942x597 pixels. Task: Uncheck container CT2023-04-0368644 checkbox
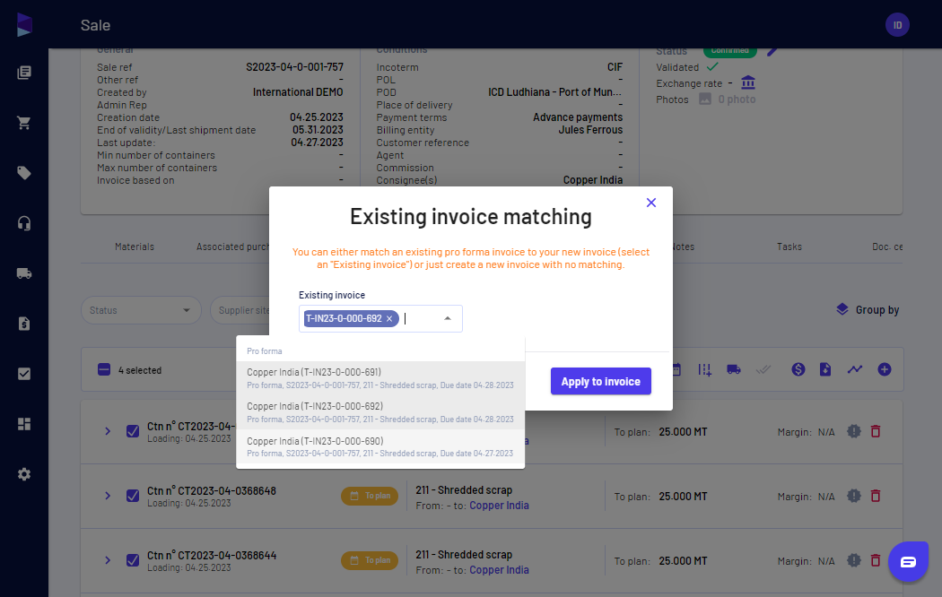(x=133, y=560)
